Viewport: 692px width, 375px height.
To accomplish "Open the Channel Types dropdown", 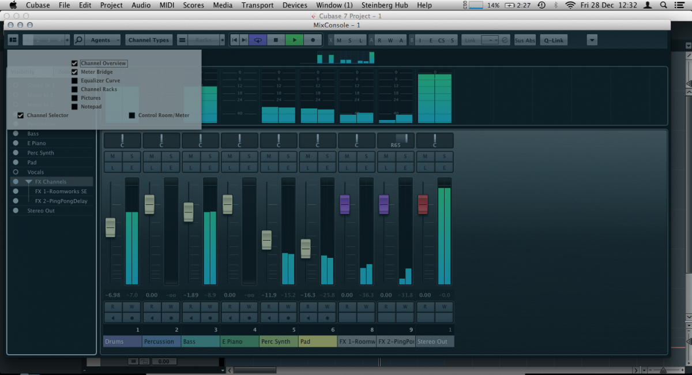I will [x=149, y=40].
